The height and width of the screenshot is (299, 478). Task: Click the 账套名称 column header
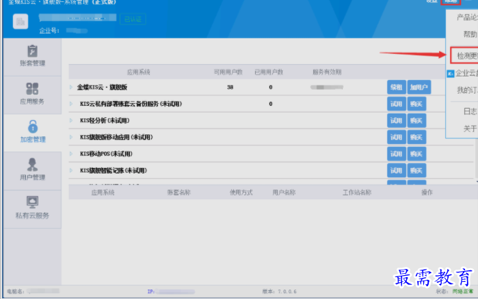pyautogui.click(x=179, y=193)
